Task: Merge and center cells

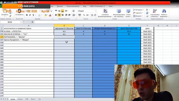Action: pos(74,15)
